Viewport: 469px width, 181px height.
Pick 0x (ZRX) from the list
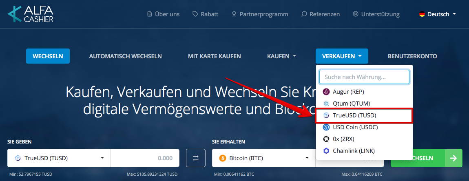click(x=364, y=139)
